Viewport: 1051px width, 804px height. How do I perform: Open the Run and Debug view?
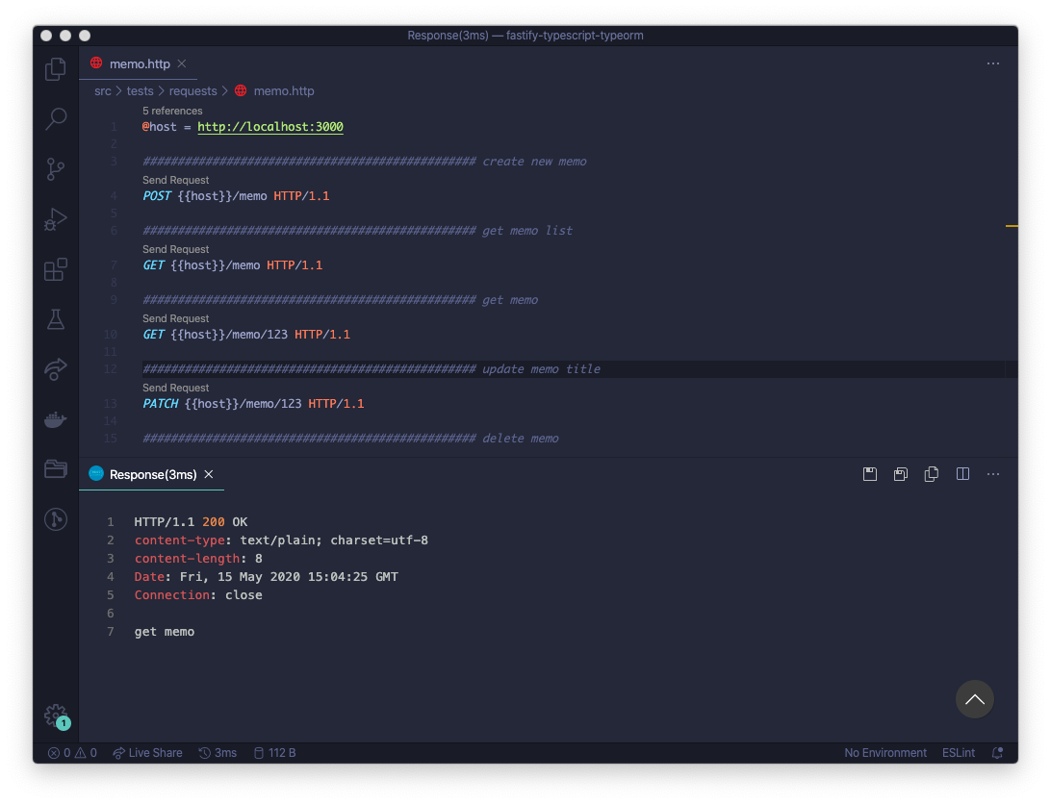coord(55,219)
